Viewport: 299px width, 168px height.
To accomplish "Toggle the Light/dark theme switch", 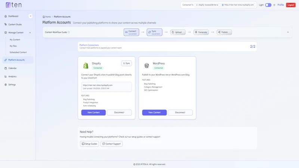I will [x=268, y=5].
